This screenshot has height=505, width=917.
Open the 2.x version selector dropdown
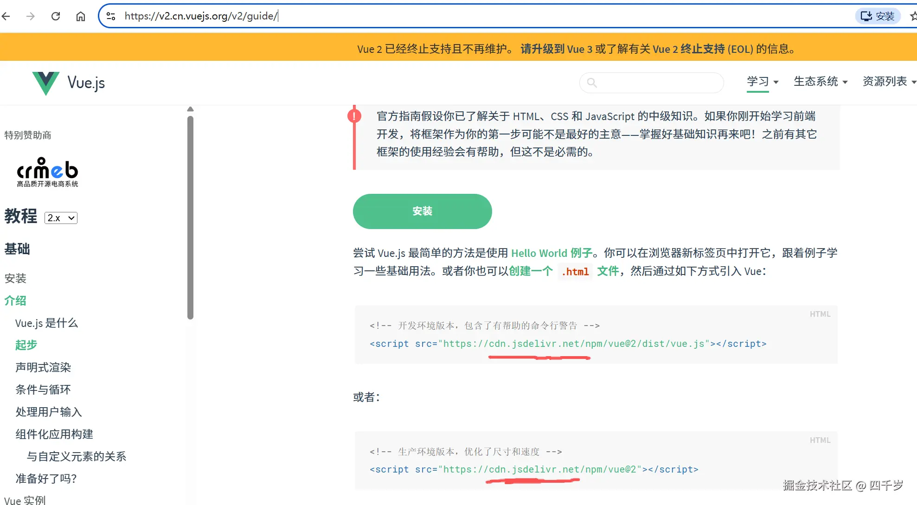[61, 217]
